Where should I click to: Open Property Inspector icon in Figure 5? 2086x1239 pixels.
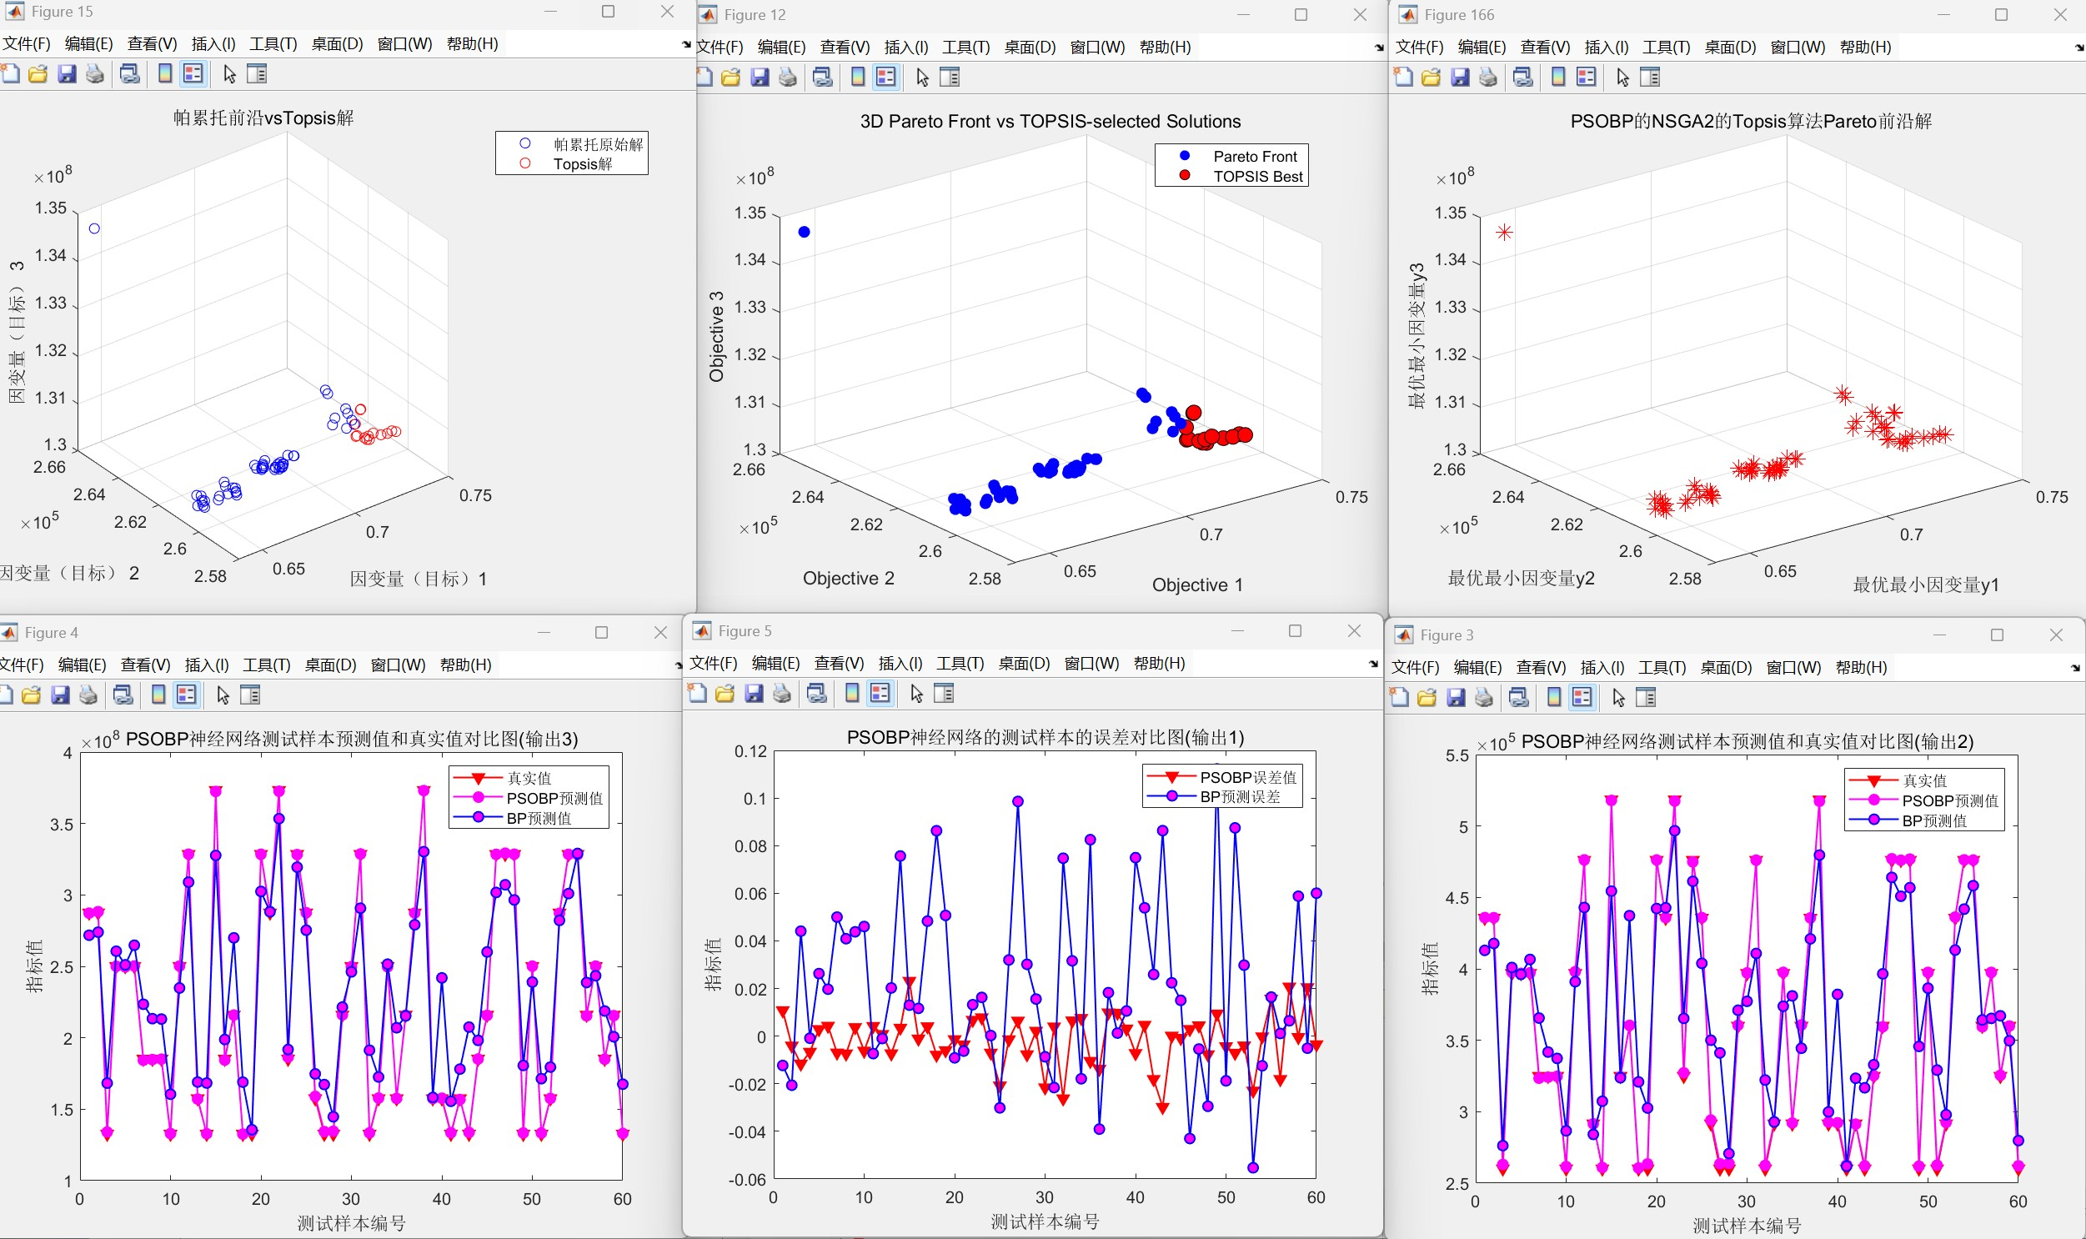(x=944, y=693)
